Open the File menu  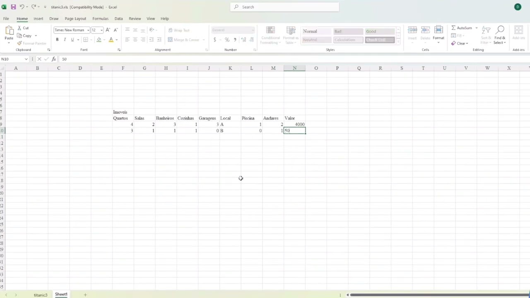click(x=6, y=19)
